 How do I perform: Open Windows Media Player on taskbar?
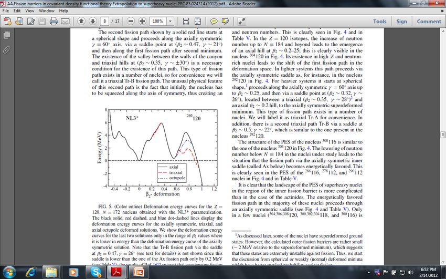click(73, 272)
